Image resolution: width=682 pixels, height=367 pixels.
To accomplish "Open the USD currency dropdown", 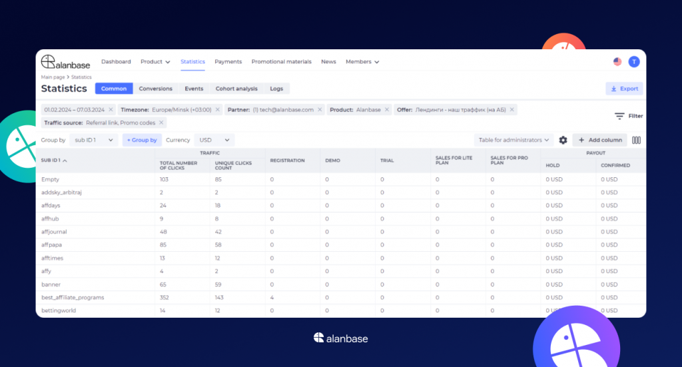I will click(214, 140).
